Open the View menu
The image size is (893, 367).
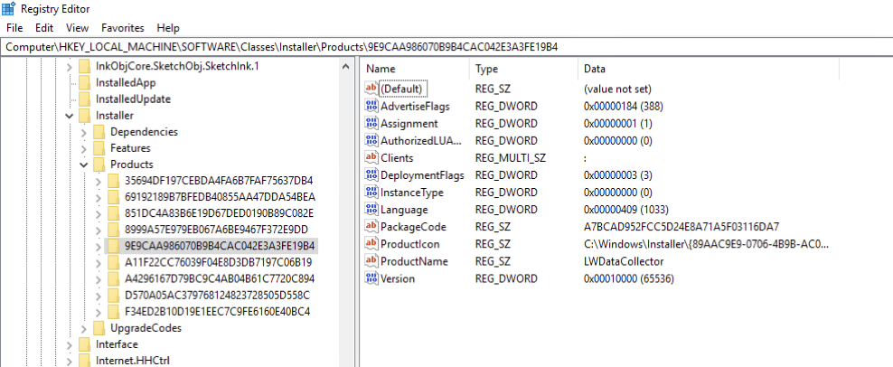pyautogui.click(x=77, y=27)
